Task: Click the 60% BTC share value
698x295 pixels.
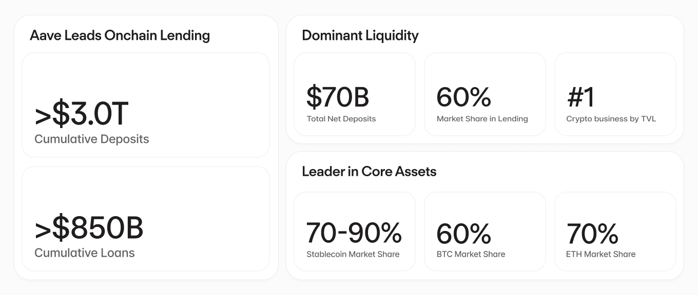Action: 463,234
